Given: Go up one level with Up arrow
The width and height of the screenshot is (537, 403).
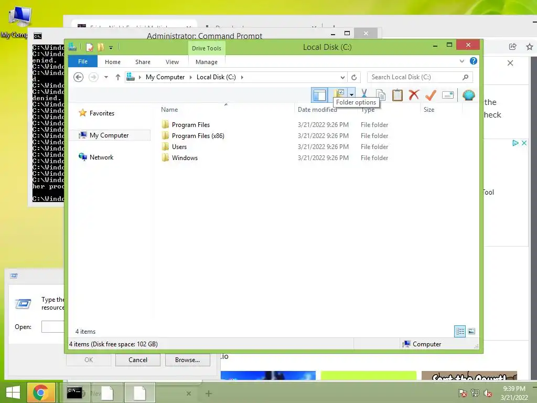Looking at the screenshot, I should coord(118,77).
